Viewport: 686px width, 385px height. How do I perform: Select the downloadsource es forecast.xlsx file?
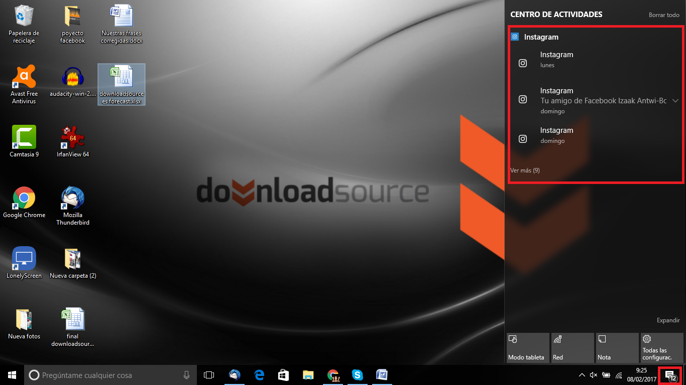122,85
